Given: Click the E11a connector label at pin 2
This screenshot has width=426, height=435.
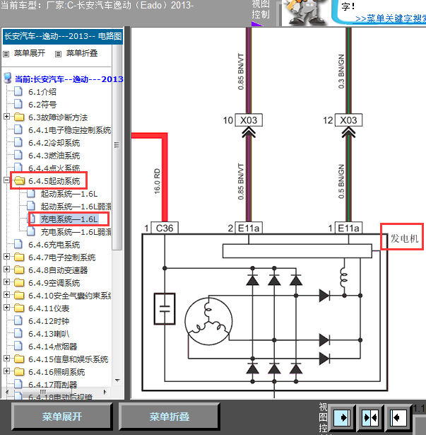Looking at the screenshot, I should [249, 228].
